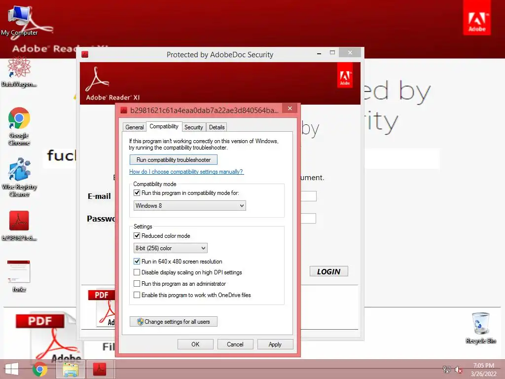The height and width of the screenshot is (379, 505).
Task: Click the LOGIN button in AdobeDoc window
Action: tap(329, 271)
